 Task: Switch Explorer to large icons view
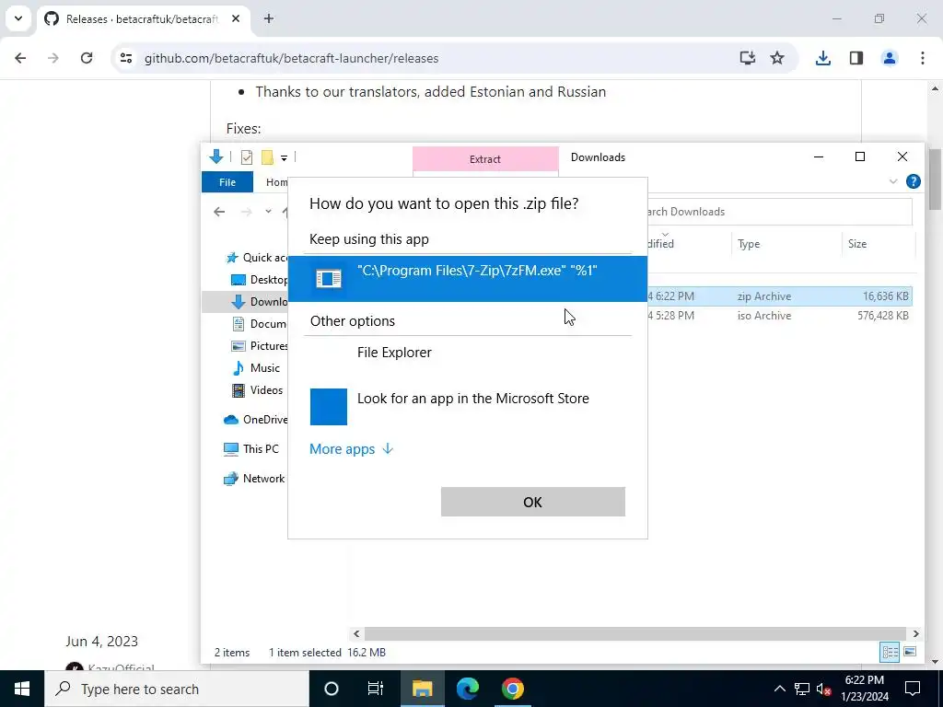(x=910, y=652)
